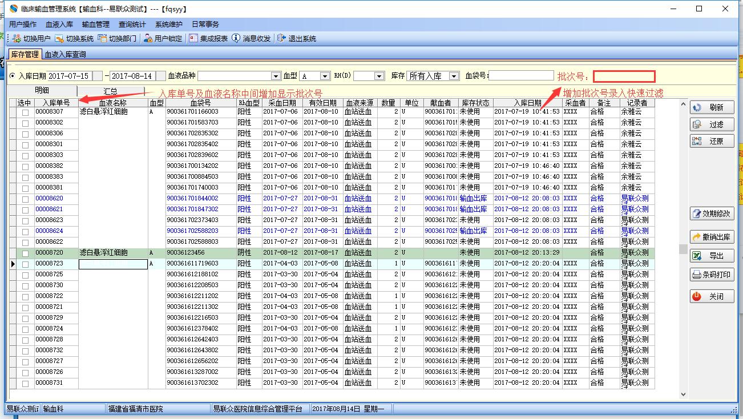Click the 有效日期 column header
Screen dimensions: 743x419
click(322, 103)
